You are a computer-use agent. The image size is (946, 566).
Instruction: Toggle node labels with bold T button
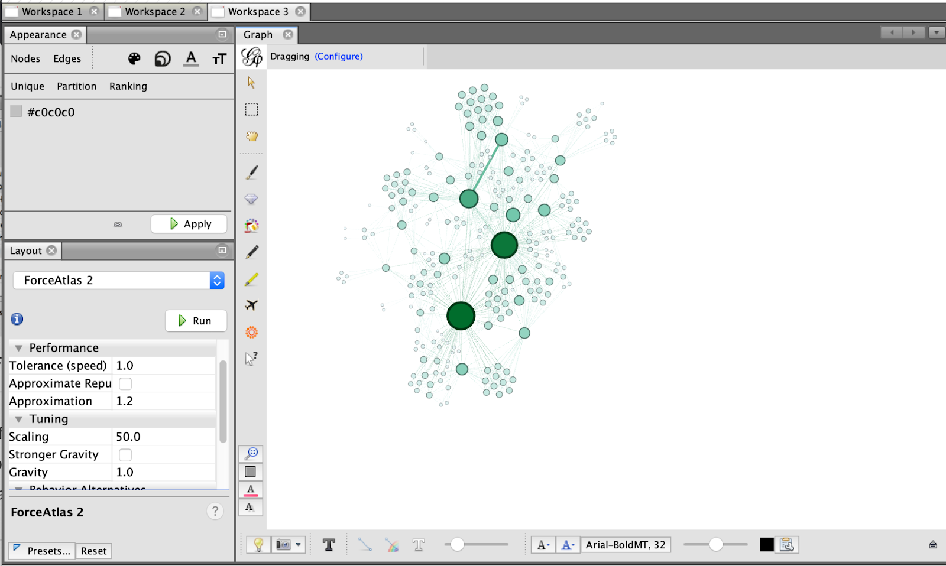coord(329,545)
